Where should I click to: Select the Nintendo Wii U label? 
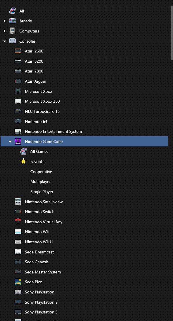click(x=39, y=242)
